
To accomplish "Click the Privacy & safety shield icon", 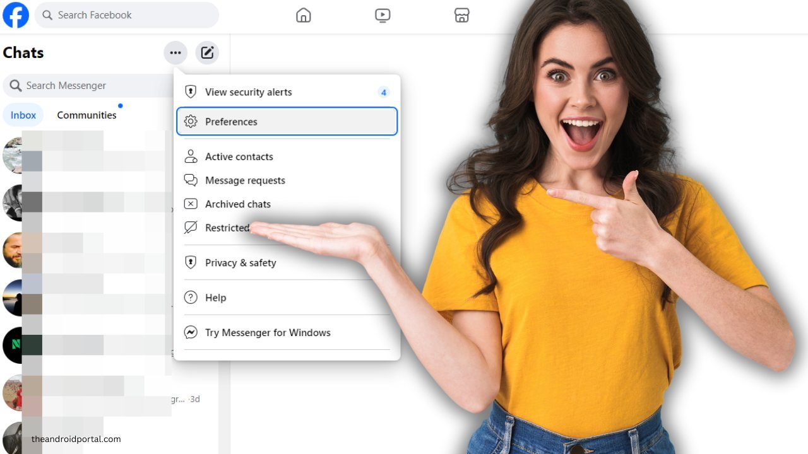I will 191,262.
